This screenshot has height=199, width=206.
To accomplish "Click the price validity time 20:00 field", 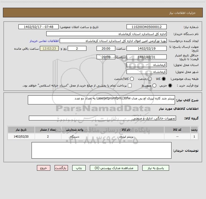I will [106, 57].
